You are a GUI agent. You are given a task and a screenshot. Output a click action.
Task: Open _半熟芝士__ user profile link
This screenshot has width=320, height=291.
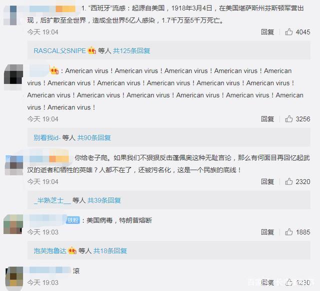pos(52,201)
